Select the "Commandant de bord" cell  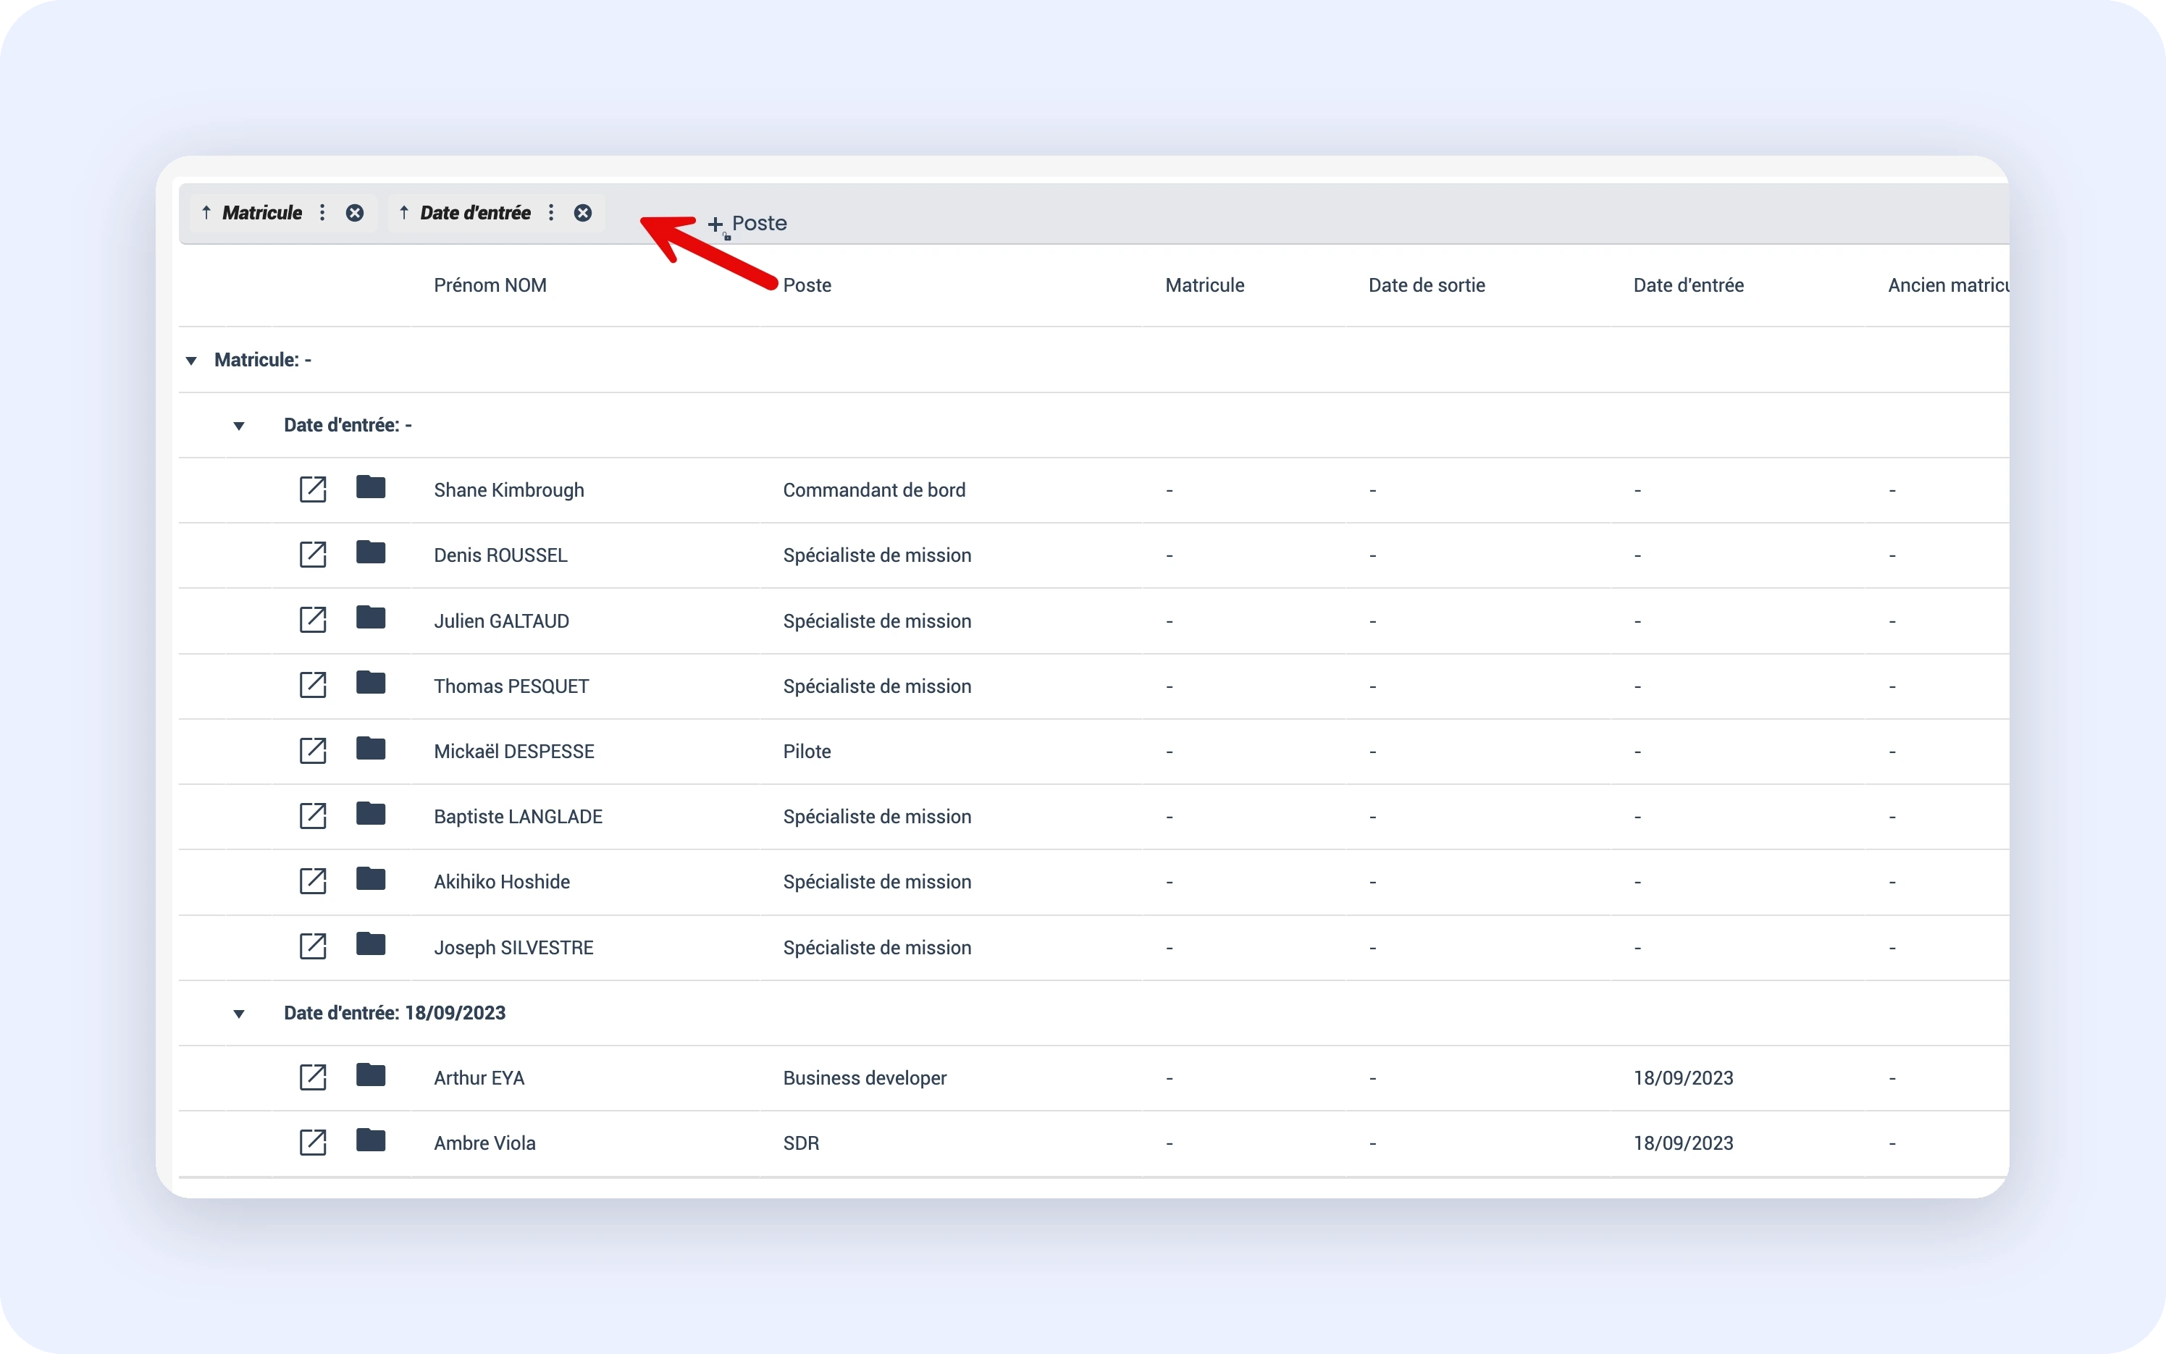(874, 491)
